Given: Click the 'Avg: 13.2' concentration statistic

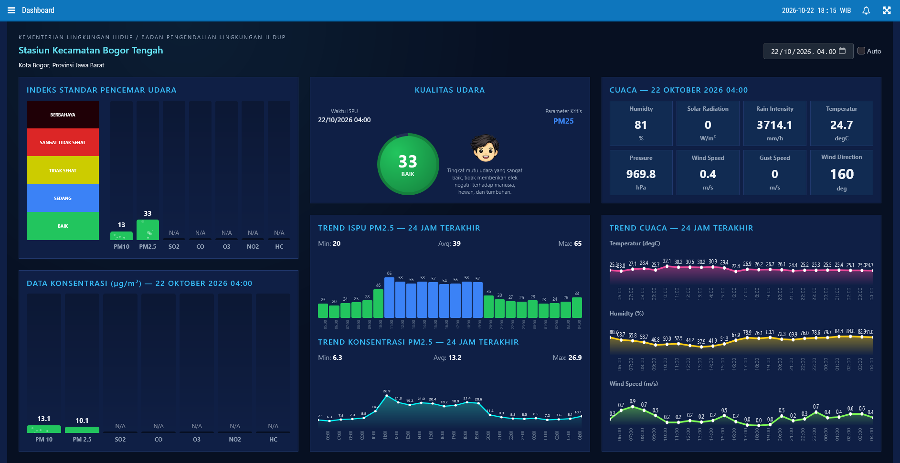Looking at the screenshot, I should coord(447,358).
